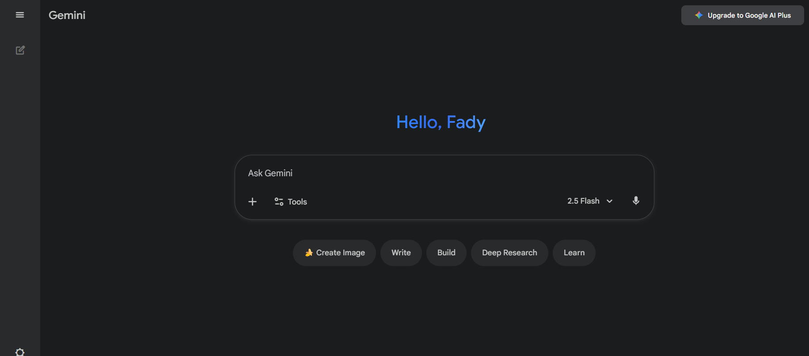Click the Gemini logo text

[x=67, y=15]
